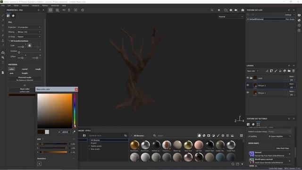Screen dimensions: 302x170
Task: Open the Mode menu
Action: 16,6
